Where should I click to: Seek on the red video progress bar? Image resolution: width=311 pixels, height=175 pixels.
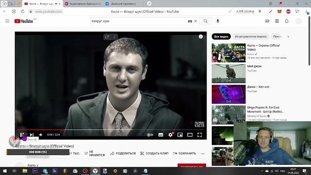pos(111,130)
